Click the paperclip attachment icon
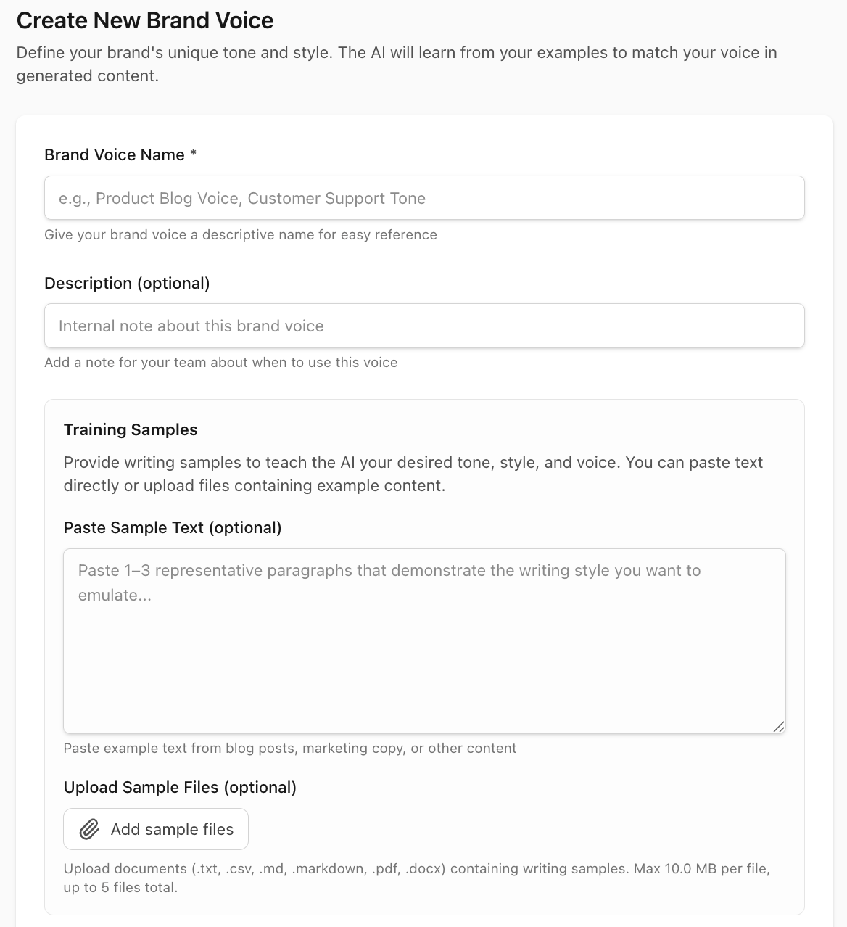Screen dimensions: 847x927 (89, 828)
